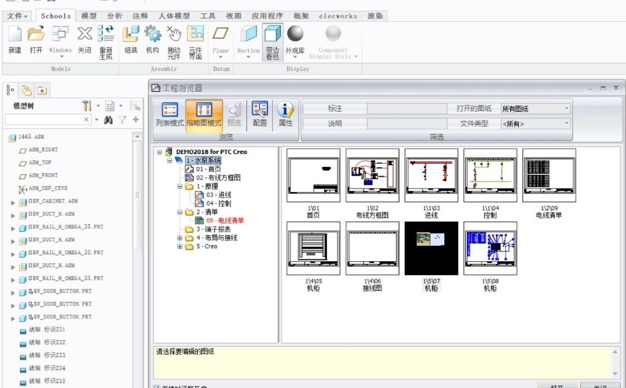Click the binoculars search icon in model tree

108,119
